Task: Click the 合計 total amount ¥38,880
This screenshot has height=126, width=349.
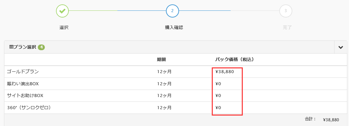Action: (x=331, y=120)
